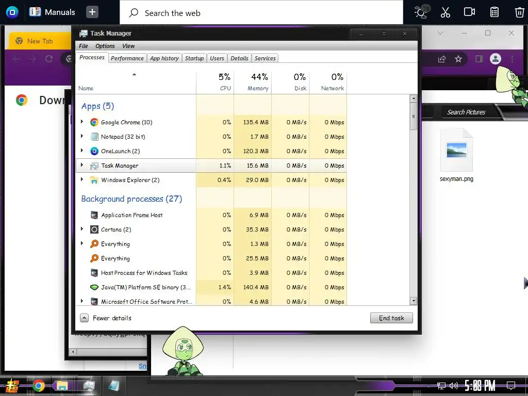The image size is (528, 396).
Task: Click the Java Platform SE binary icon
Action: [x=94, y=287]
